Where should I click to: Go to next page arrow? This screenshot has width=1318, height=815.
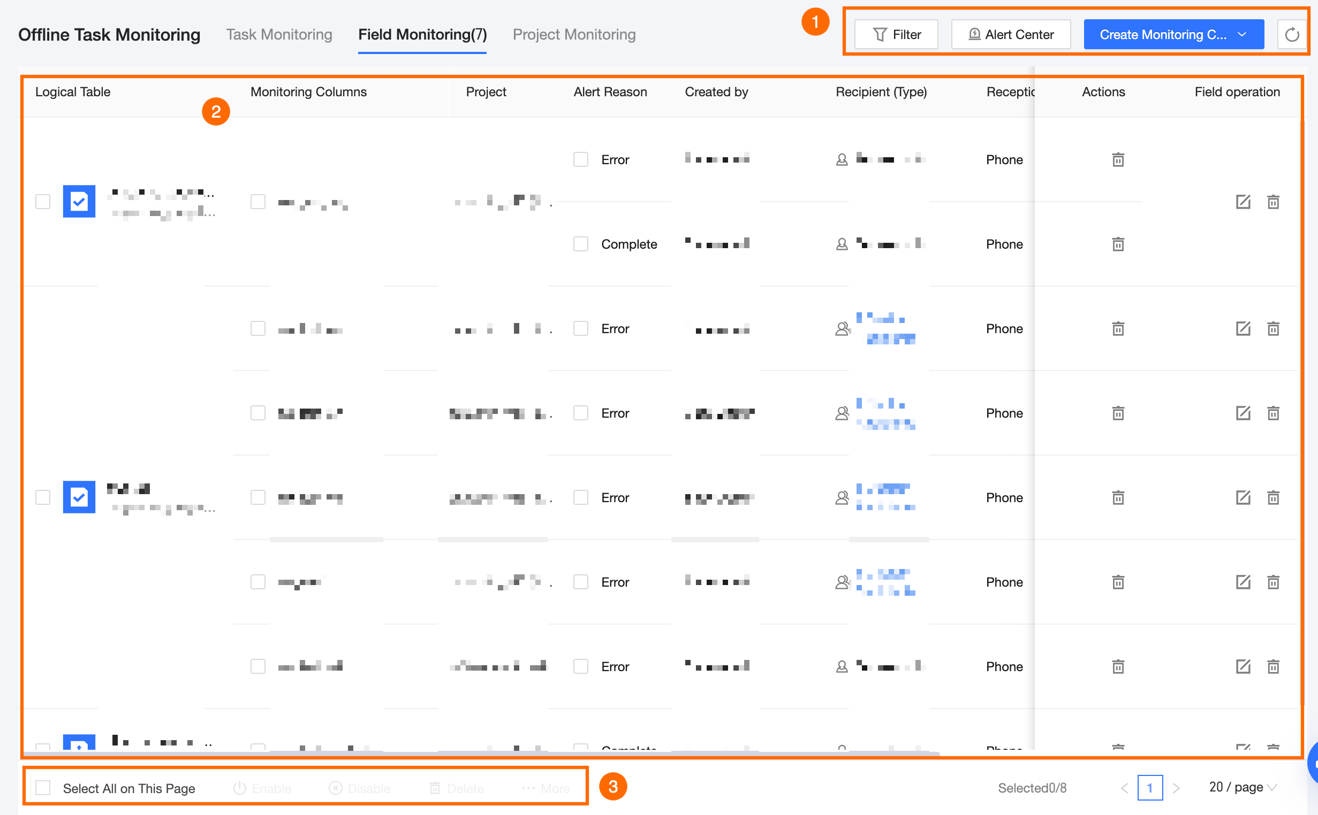1176,788
